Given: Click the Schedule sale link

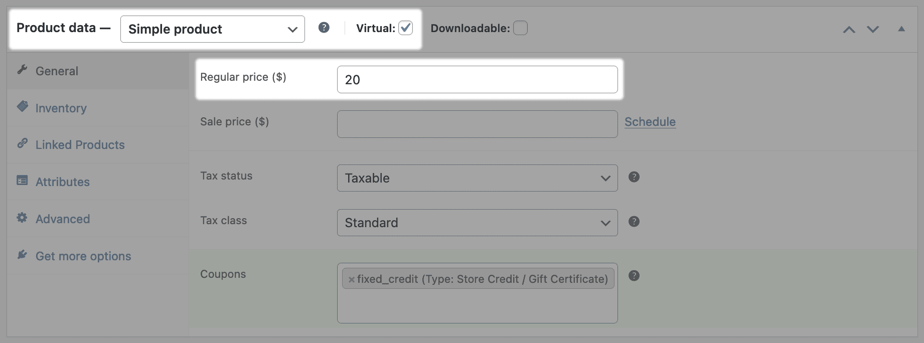Looking at the screenshot, I should [650, 122].
